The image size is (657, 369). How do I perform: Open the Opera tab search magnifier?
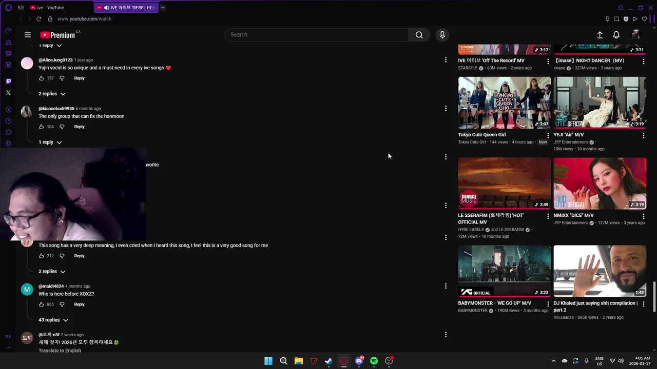coord(621,8)
